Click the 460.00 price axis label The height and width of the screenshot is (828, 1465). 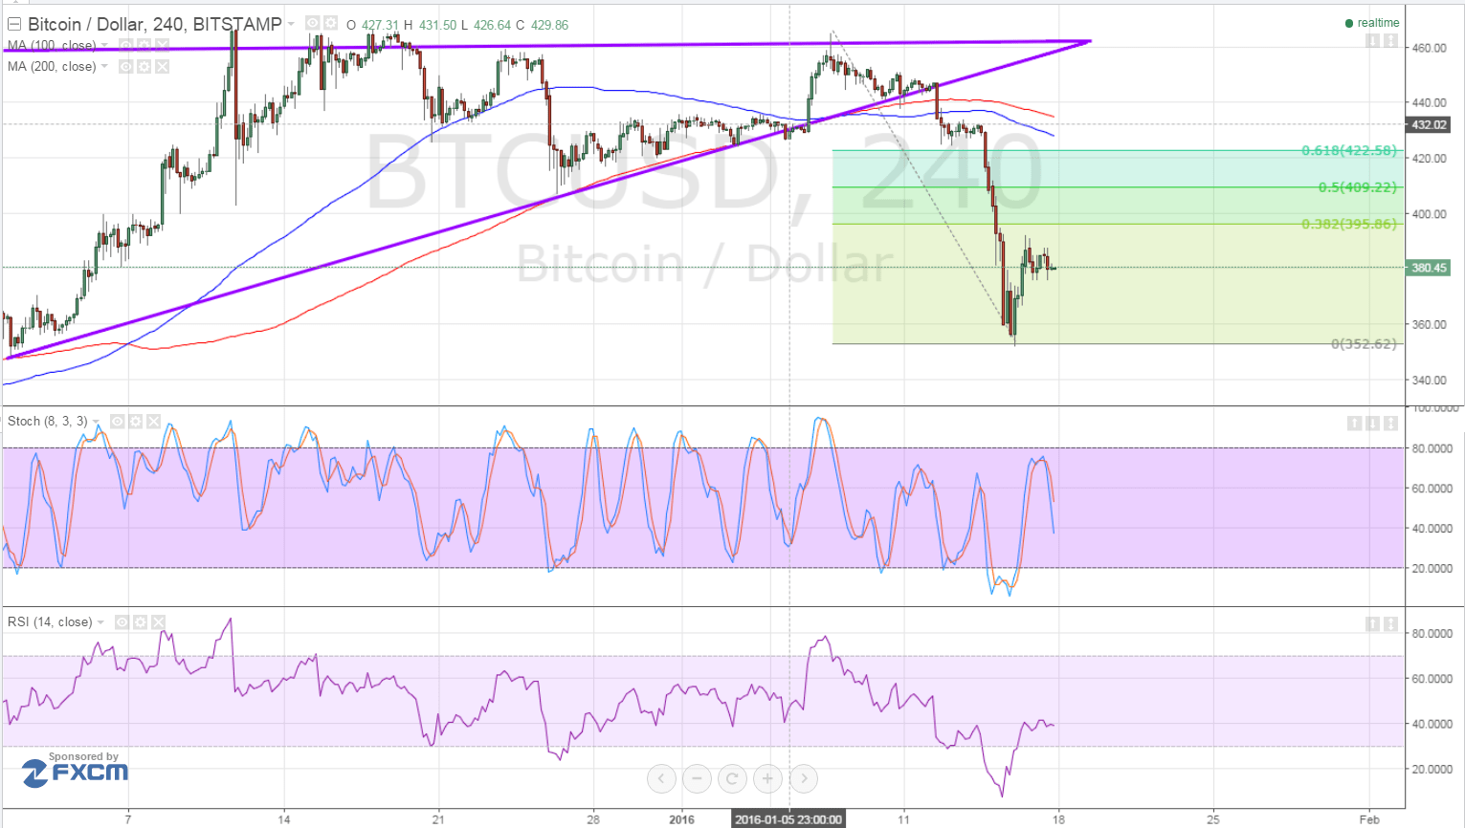click(1430, 48)
